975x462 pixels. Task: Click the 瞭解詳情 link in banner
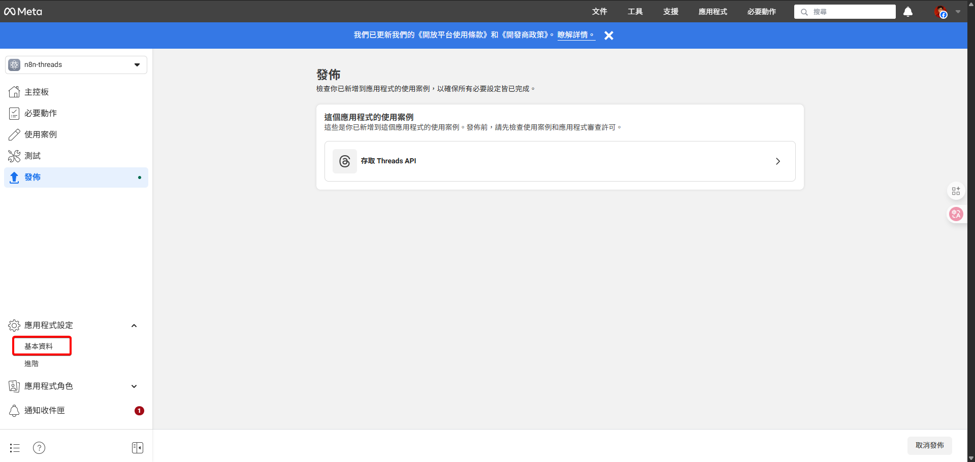click(x=575, y=35)
